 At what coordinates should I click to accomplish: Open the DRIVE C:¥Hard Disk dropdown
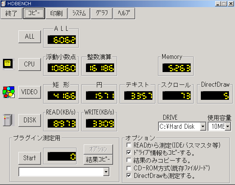(203, 126)
